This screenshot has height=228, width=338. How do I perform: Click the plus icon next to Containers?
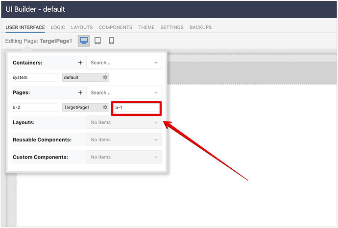pos(80,63)
